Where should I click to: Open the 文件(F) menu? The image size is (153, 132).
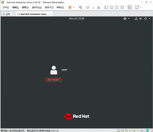point(6,7)
